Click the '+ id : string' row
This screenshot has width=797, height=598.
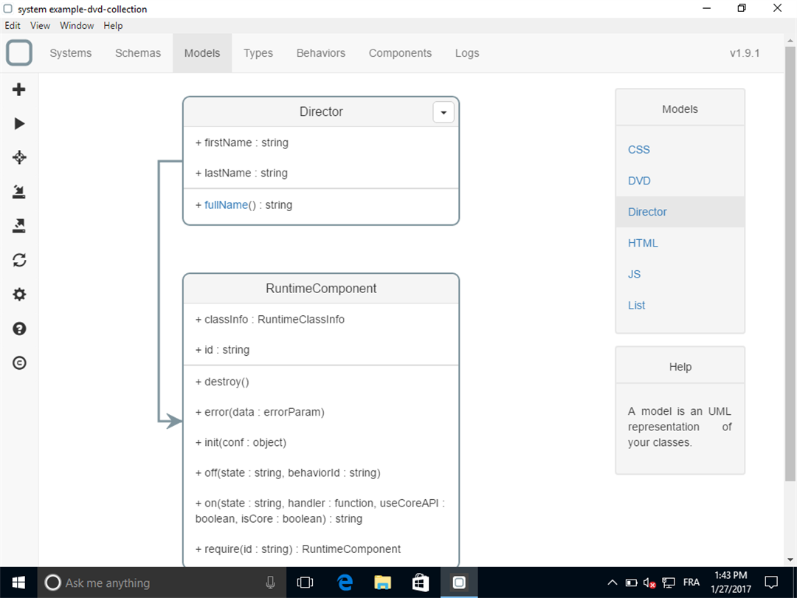[x=223, y=350]
